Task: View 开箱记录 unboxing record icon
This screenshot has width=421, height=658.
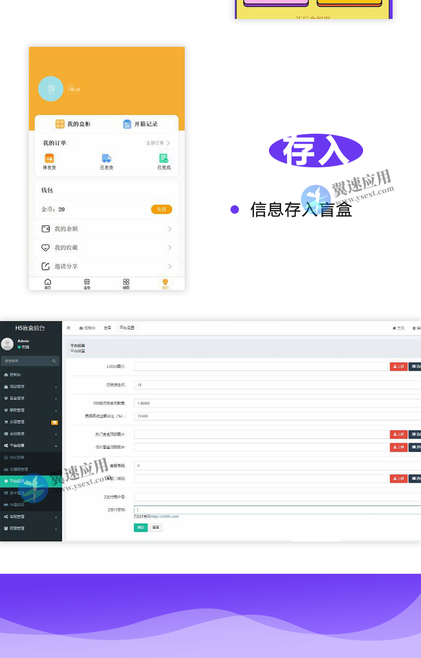Action: (127, 124)
